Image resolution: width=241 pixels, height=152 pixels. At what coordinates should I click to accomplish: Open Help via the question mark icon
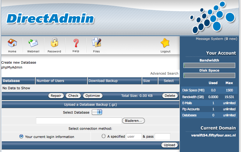(x=76, y=43)
